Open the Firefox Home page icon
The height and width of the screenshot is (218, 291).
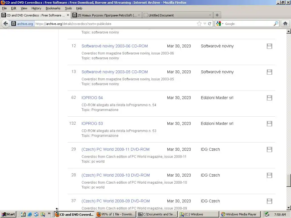tap(285, 24)
